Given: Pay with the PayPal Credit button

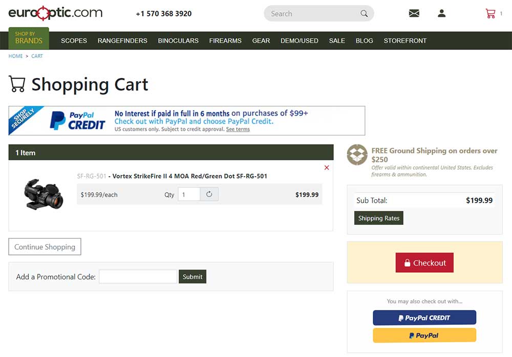Looking at the screenshot, I should (x=424, y=318).
